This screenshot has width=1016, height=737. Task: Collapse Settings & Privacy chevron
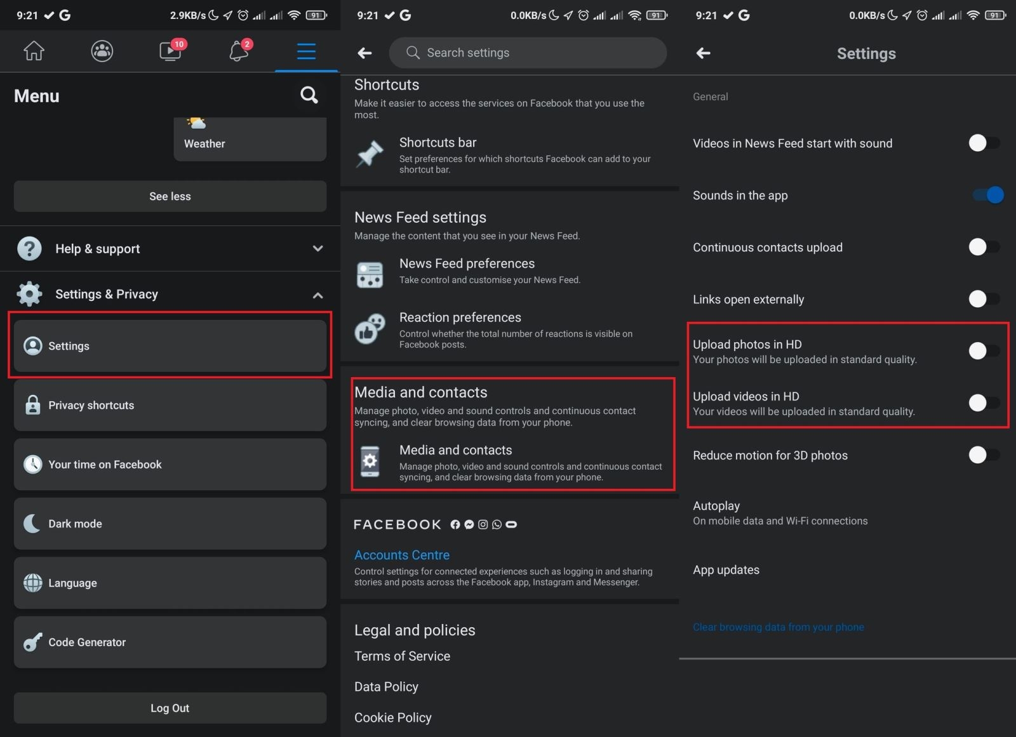click(318, 295)
